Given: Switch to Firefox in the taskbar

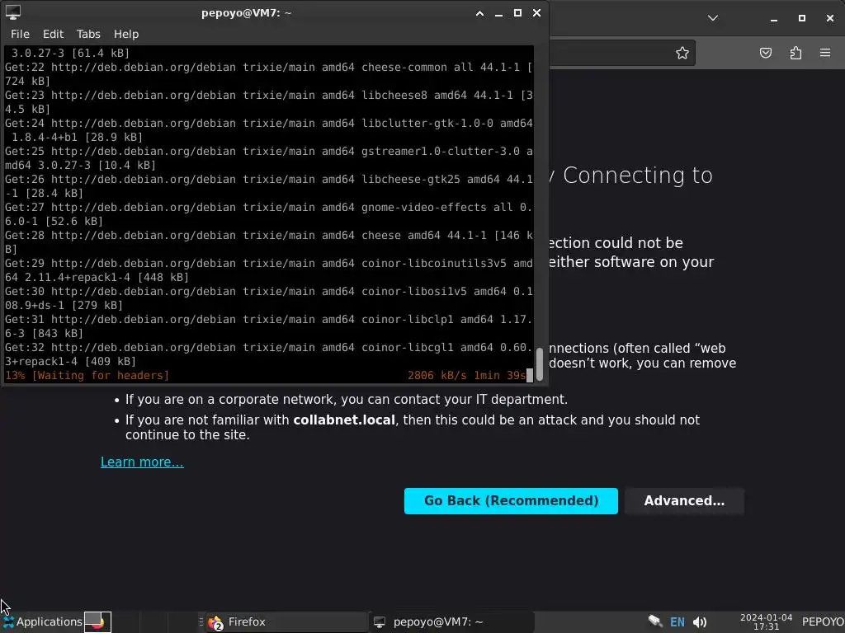Looking at the screenshot, I should tap(288, 621).
